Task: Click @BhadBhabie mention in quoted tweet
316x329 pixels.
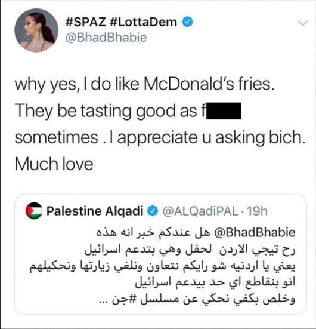Action: (254, 232)
